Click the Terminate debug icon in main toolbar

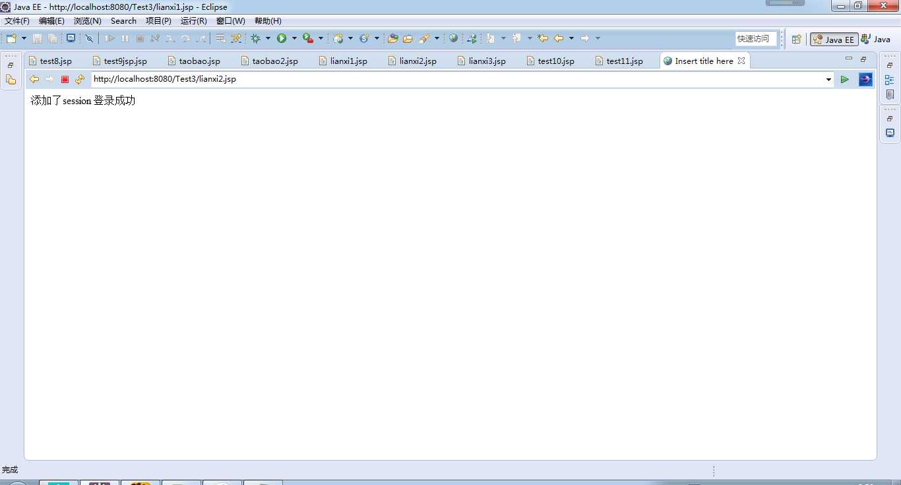[x=140, y=39]
